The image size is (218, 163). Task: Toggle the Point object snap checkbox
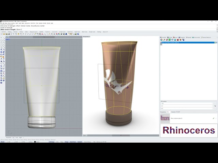point(9,140)
